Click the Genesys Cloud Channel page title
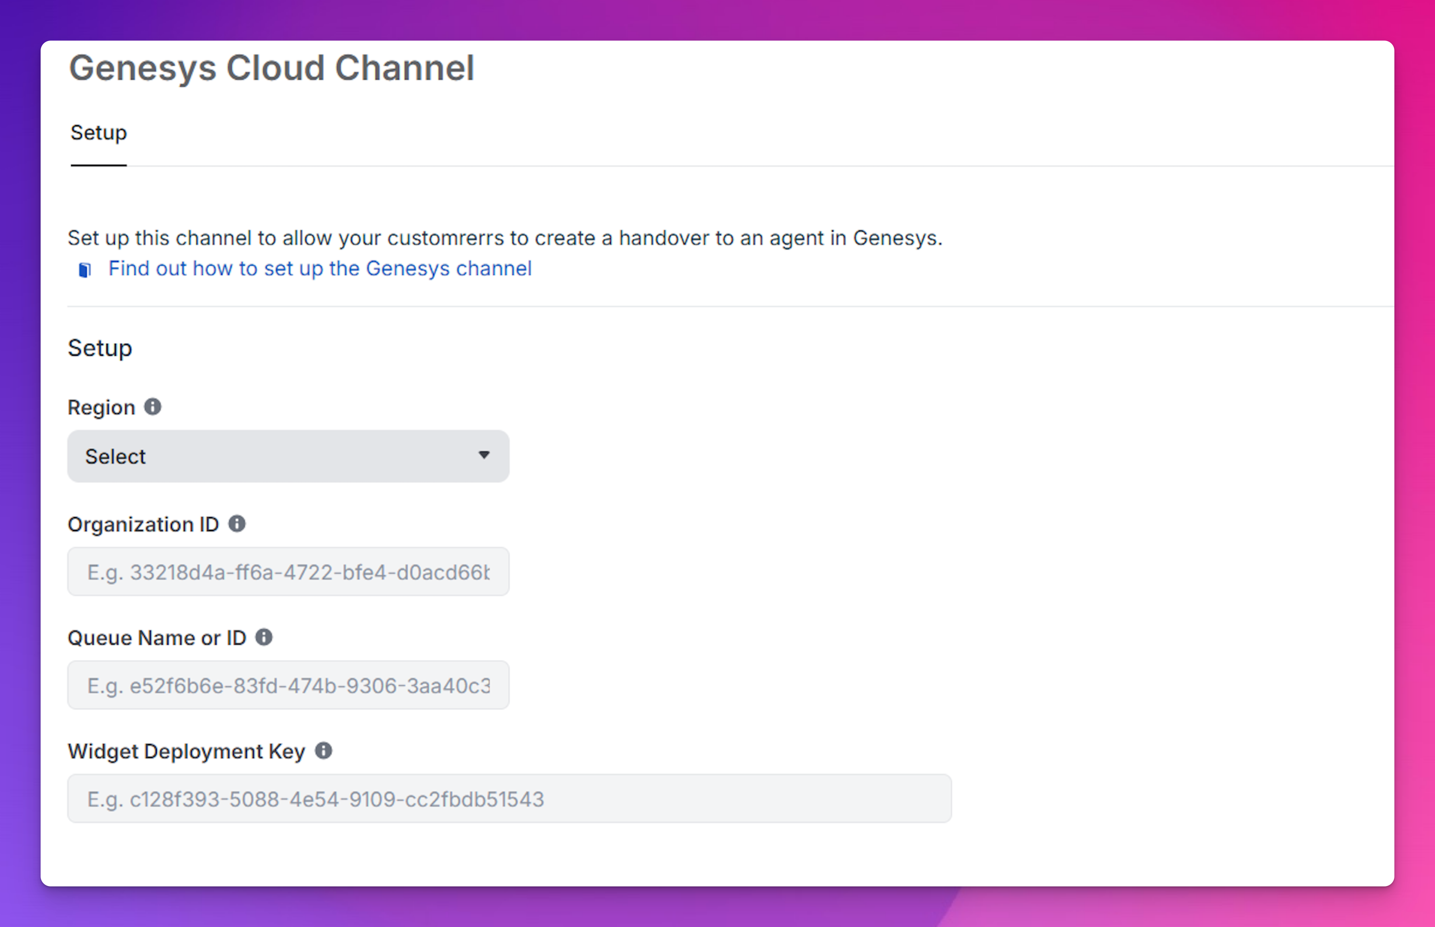 point(271,67)
